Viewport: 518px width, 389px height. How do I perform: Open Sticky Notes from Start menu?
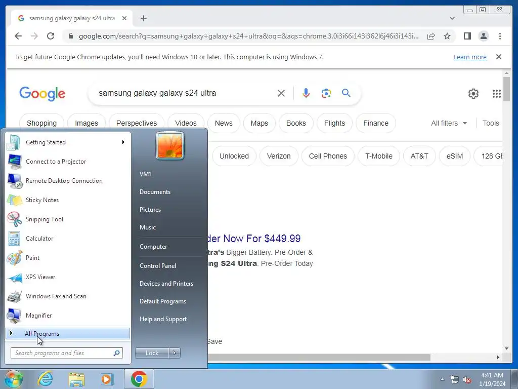(68, 200)
